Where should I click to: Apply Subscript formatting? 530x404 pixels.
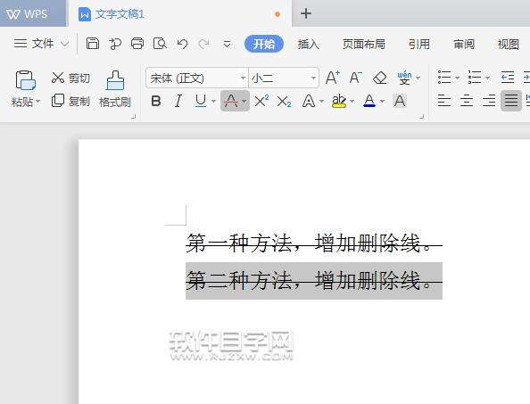pos(284,102)
